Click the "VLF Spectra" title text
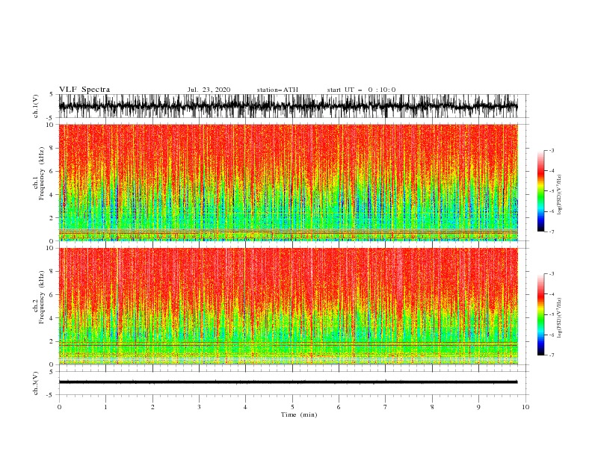This screenshot has height=457, width=592. click(84, 90)
